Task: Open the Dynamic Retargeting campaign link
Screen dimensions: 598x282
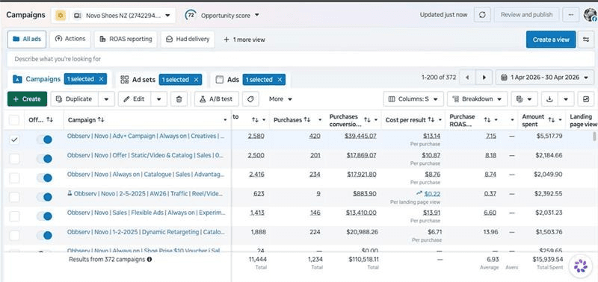Action: point(146,232)
